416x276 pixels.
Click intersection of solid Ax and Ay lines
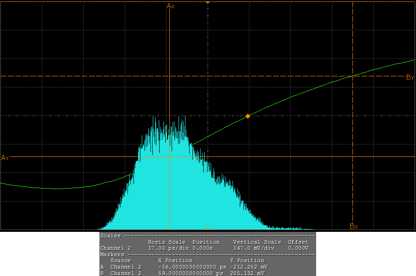(x=170, y=157)
